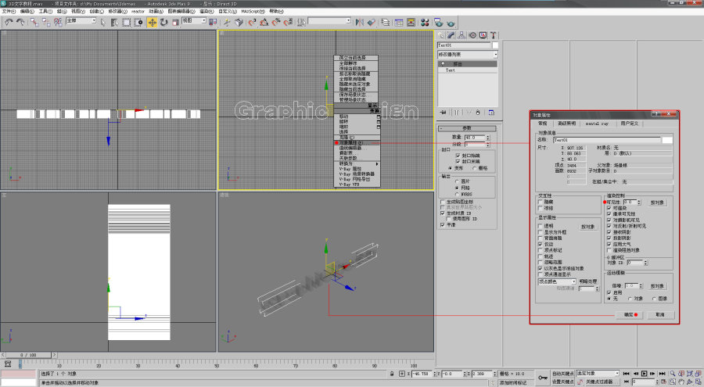Toggle the 可渲染 checkbox in rendering control
Image resolution: width=704 pixels, height=387 pixels.
point(609,209)
